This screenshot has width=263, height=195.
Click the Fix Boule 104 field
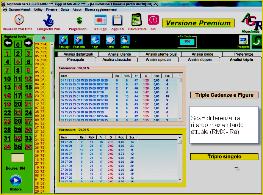[187, 41]
